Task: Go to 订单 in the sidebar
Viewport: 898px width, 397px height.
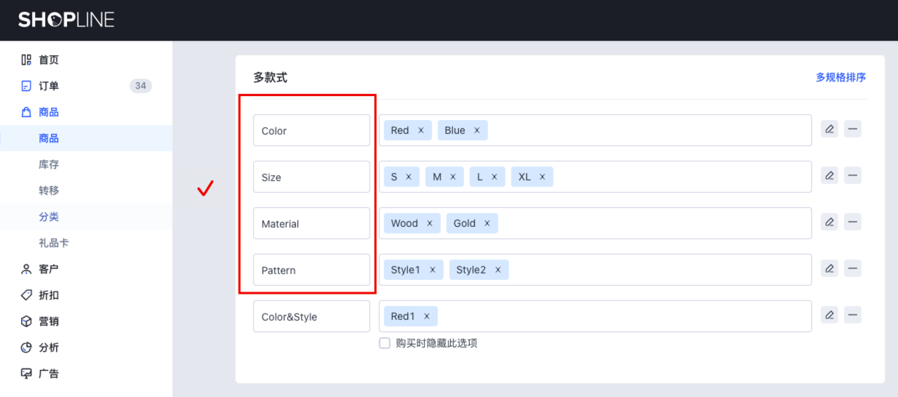Action: [49, 86]
